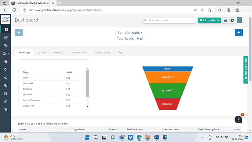Click the shopping cart icon in sidebar
Image resolution: width=252 pixels, height=142 pixels.
[5, 110]
